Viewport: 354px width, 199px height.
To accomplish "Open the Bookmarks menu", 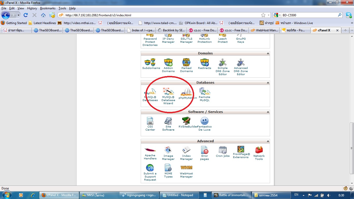I will tap(48, 8).
